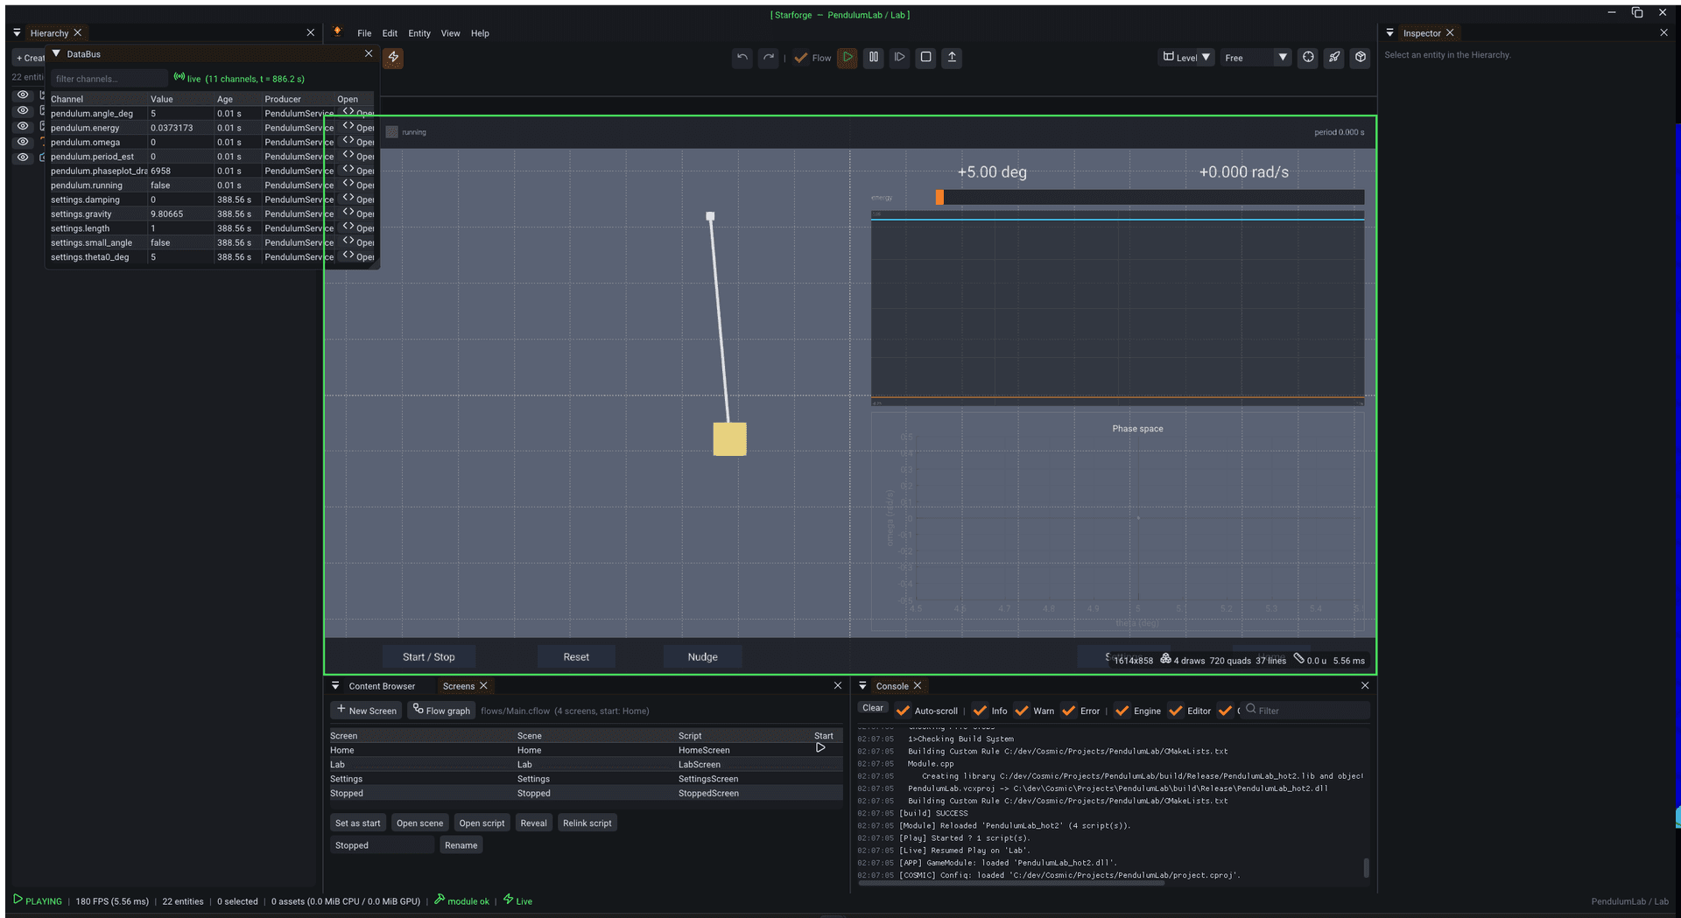Toggle the Warn log filter
The height and width of the screenshot is (918, 1681).
(1022, 711)
